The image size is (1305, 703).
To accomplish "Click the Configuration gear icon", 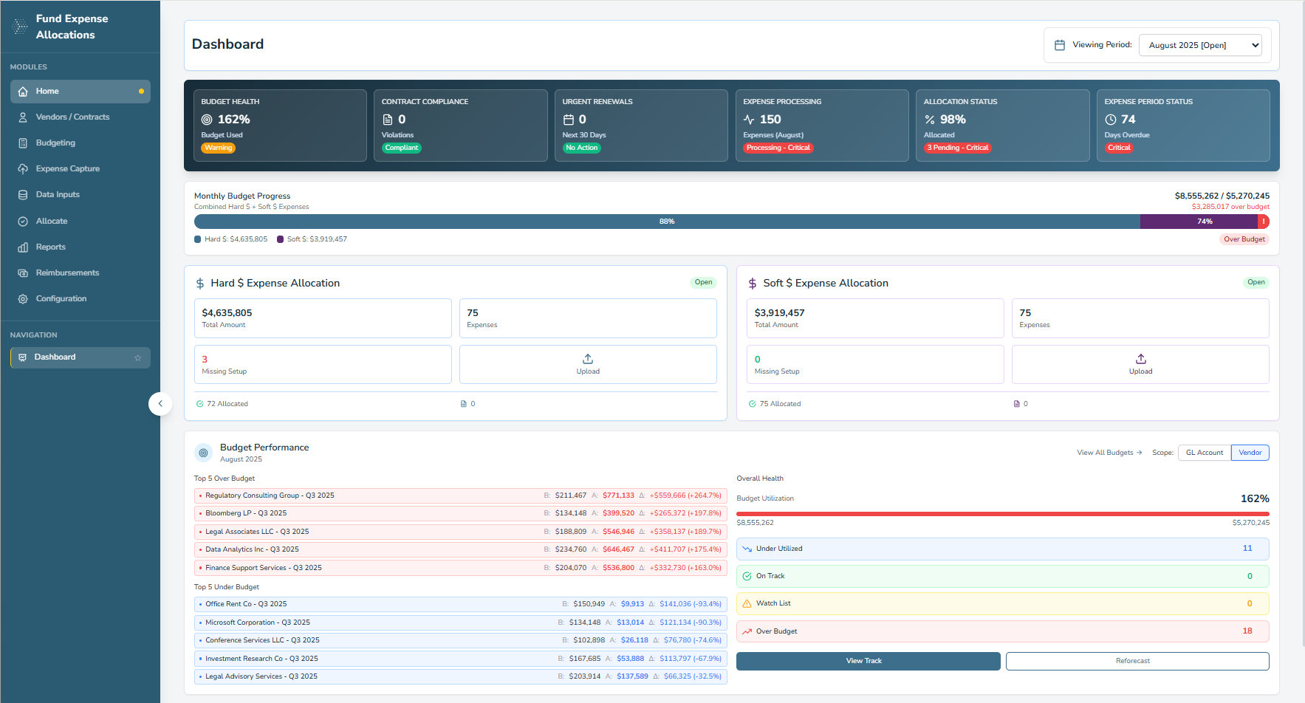I will click(23, 299).
